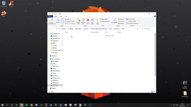Click Kopiera sökväg in the ribbon
Viewport: 191px width, 107px height.
[x=70, y=21]
